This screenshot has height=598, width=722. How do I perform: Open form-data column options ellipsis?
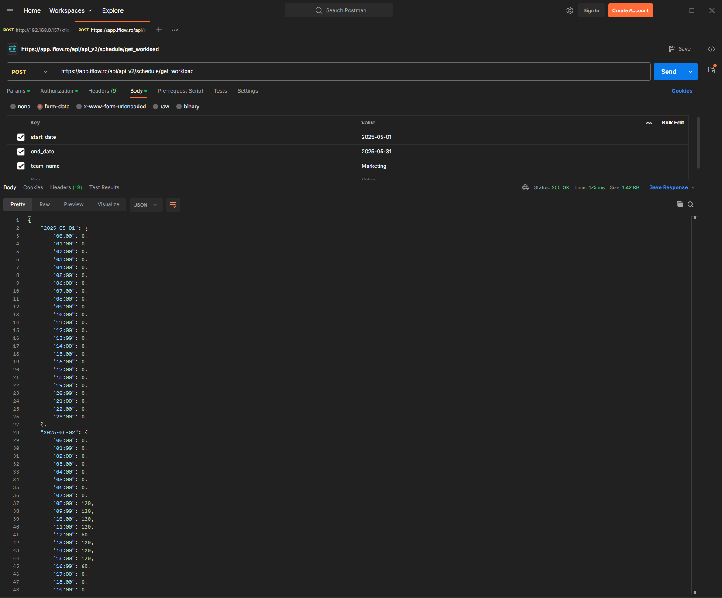point(649,123)
